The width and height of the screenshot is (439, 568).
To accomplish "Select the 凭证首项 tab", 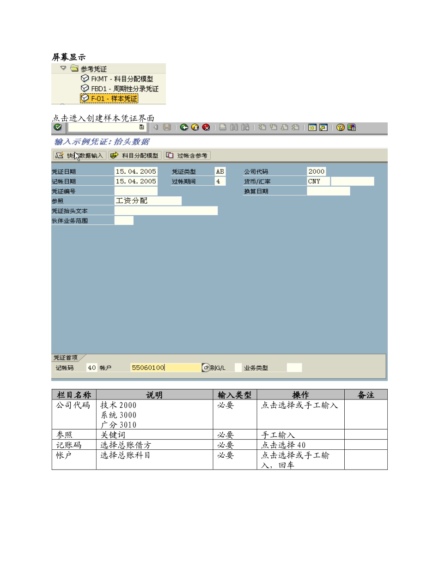I will pos(66,358).
